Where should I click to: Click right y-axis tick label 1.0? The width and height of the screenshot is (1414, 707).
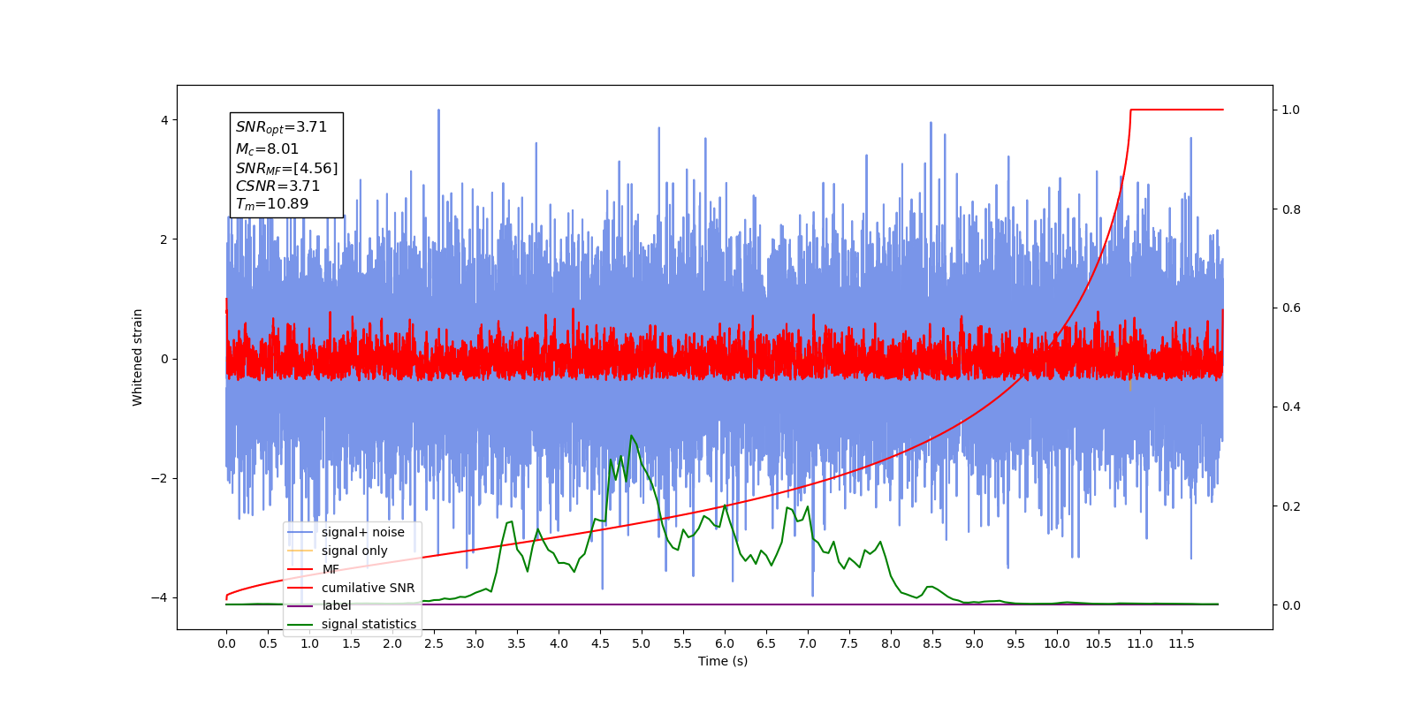1291,110
